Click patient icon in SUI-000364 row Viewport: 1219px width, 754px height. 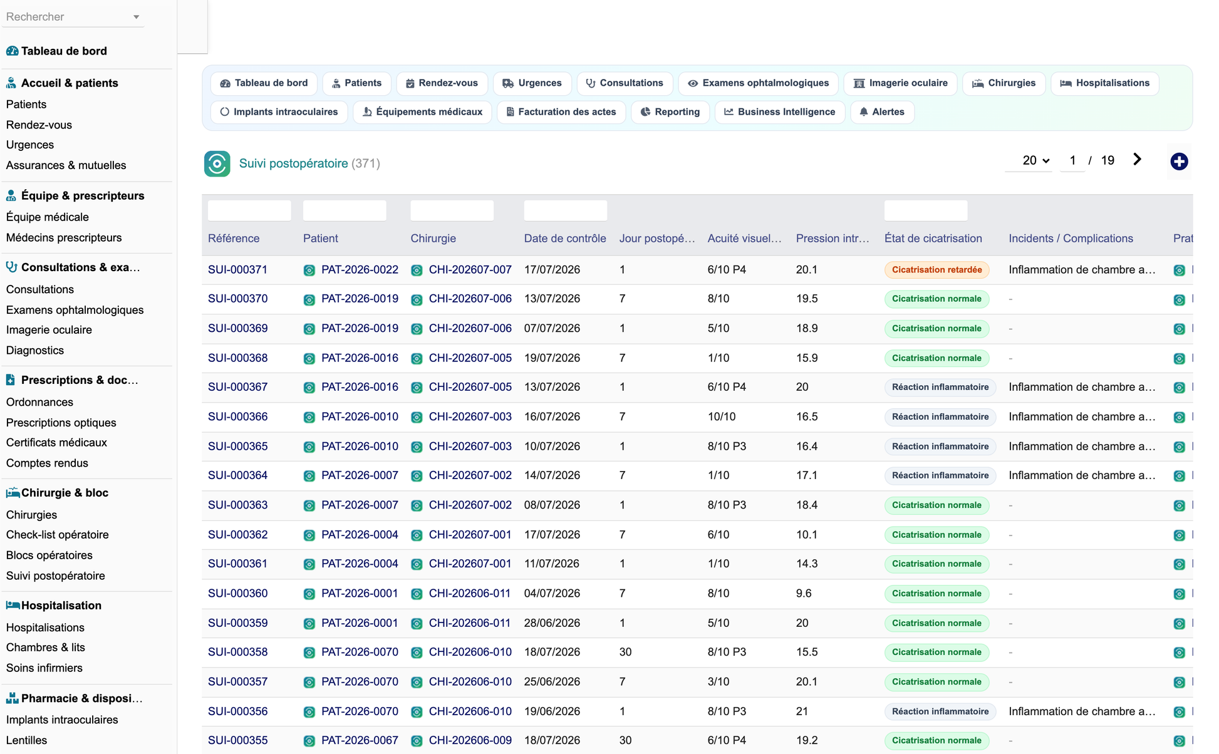point(309,476)
